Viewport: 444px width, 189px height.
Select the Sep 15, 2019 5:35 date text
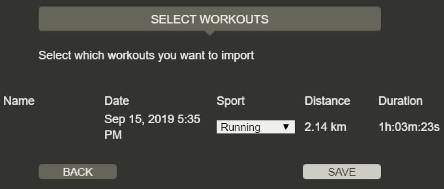[x=152, y=119]
